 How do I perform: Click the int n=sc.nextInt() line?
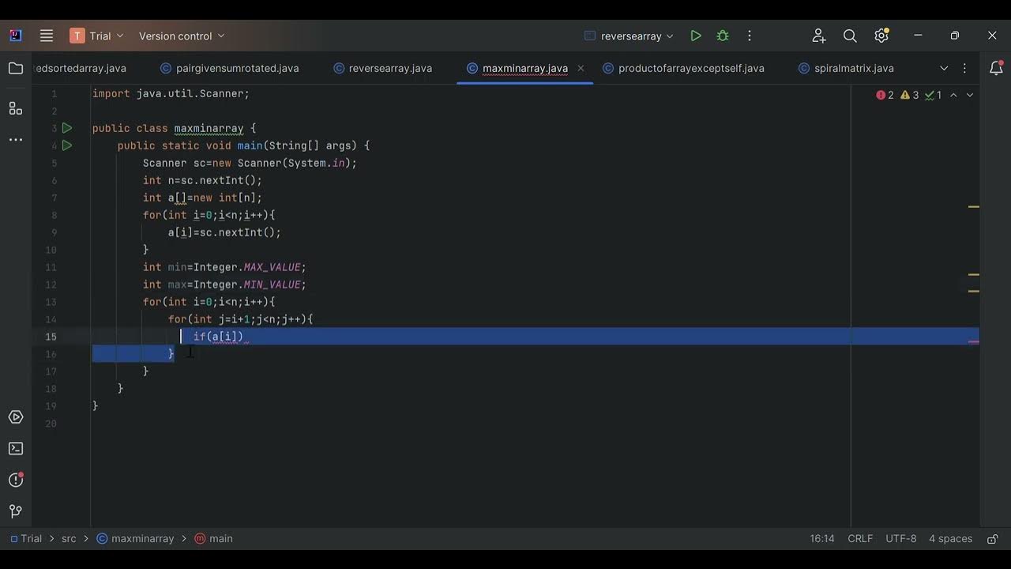click(202, 180)
